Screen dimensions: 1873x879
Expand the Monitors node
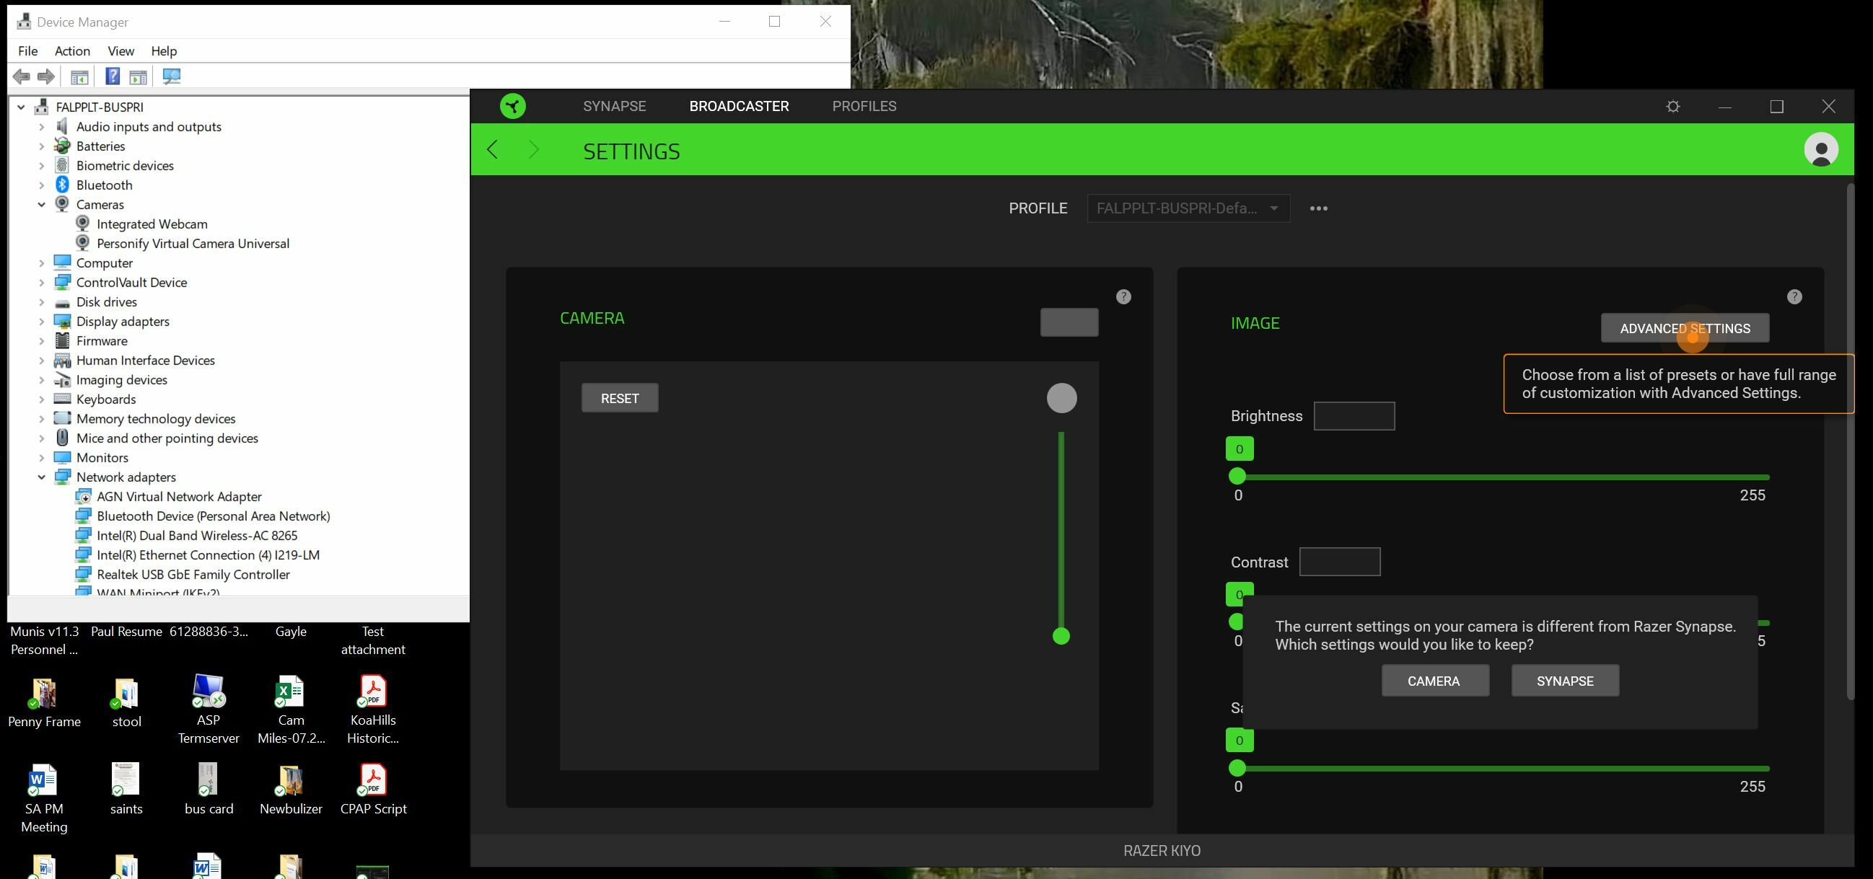pyautogui.click(x=41, y=458)
